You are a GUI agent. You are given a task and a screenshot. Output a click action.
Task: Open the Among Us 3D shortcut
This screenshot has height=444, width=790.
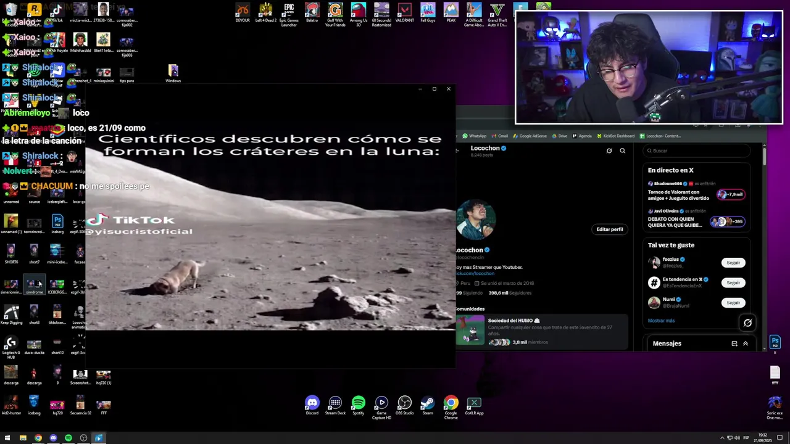pos(358,15)
